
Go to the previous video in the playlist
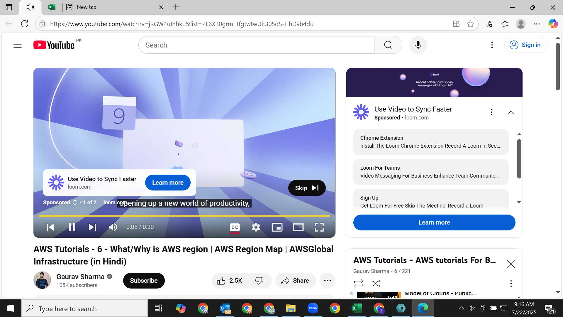click(x=50, y=227)
